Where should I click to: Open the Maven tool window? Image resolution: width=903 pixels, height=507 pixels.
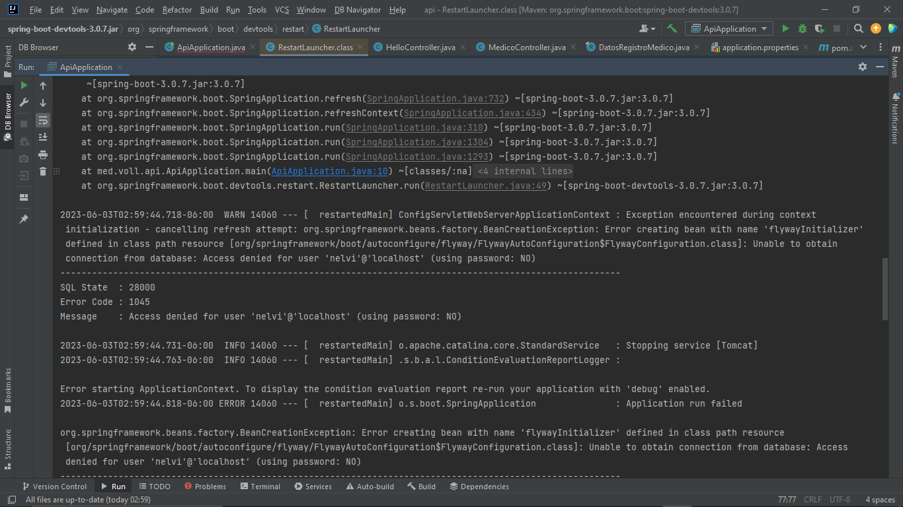(895, 62)
